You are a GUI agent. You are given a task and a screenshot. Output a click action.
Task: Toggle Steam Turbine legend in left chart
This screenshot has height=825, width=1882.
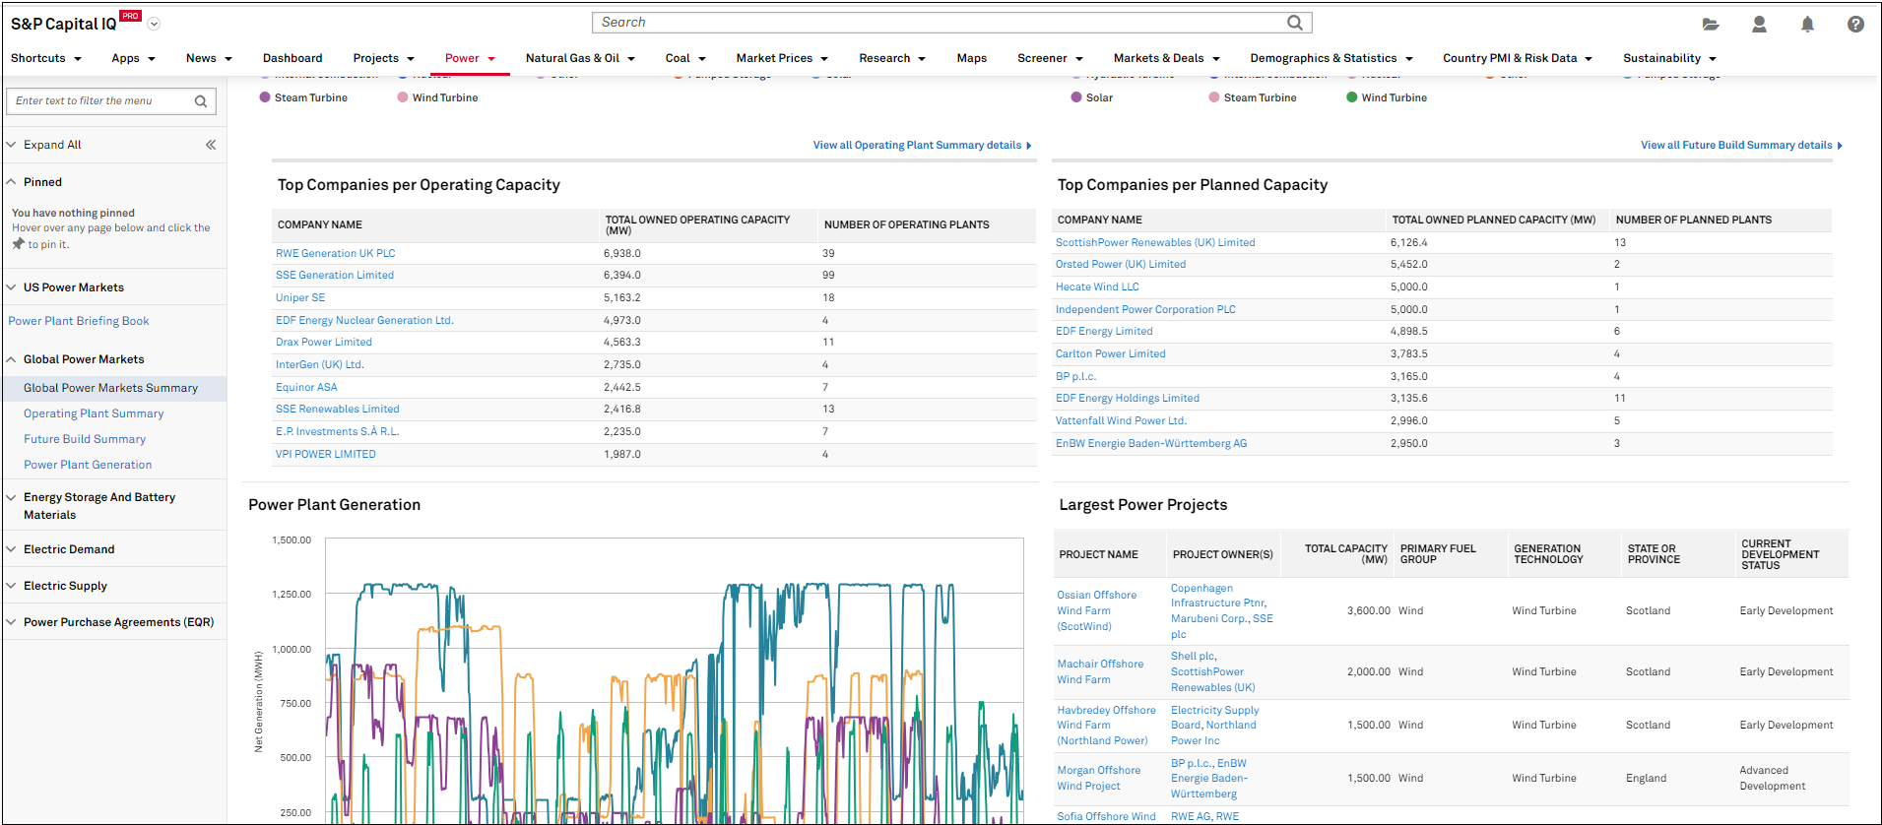click(x=310, y=97)
